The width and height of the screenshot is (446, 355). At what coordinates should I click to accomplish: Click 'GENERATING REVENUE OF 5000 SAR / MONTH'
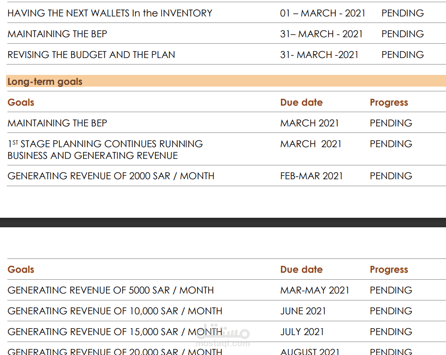pyautogui.click(x=111, y=290)
